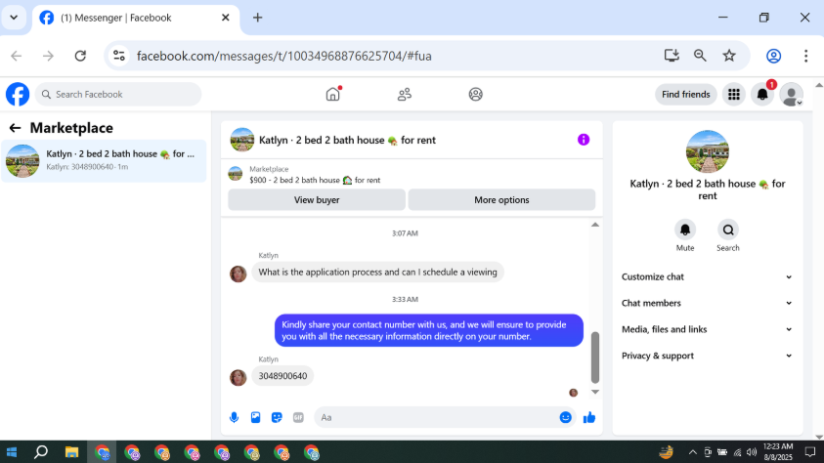Expand Media, files and links section

pyautogui.click(x=707, y=329)
